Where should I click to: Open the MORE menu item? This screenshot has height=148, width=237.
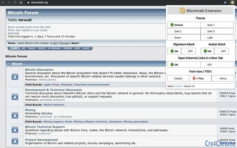click(77, 48)
